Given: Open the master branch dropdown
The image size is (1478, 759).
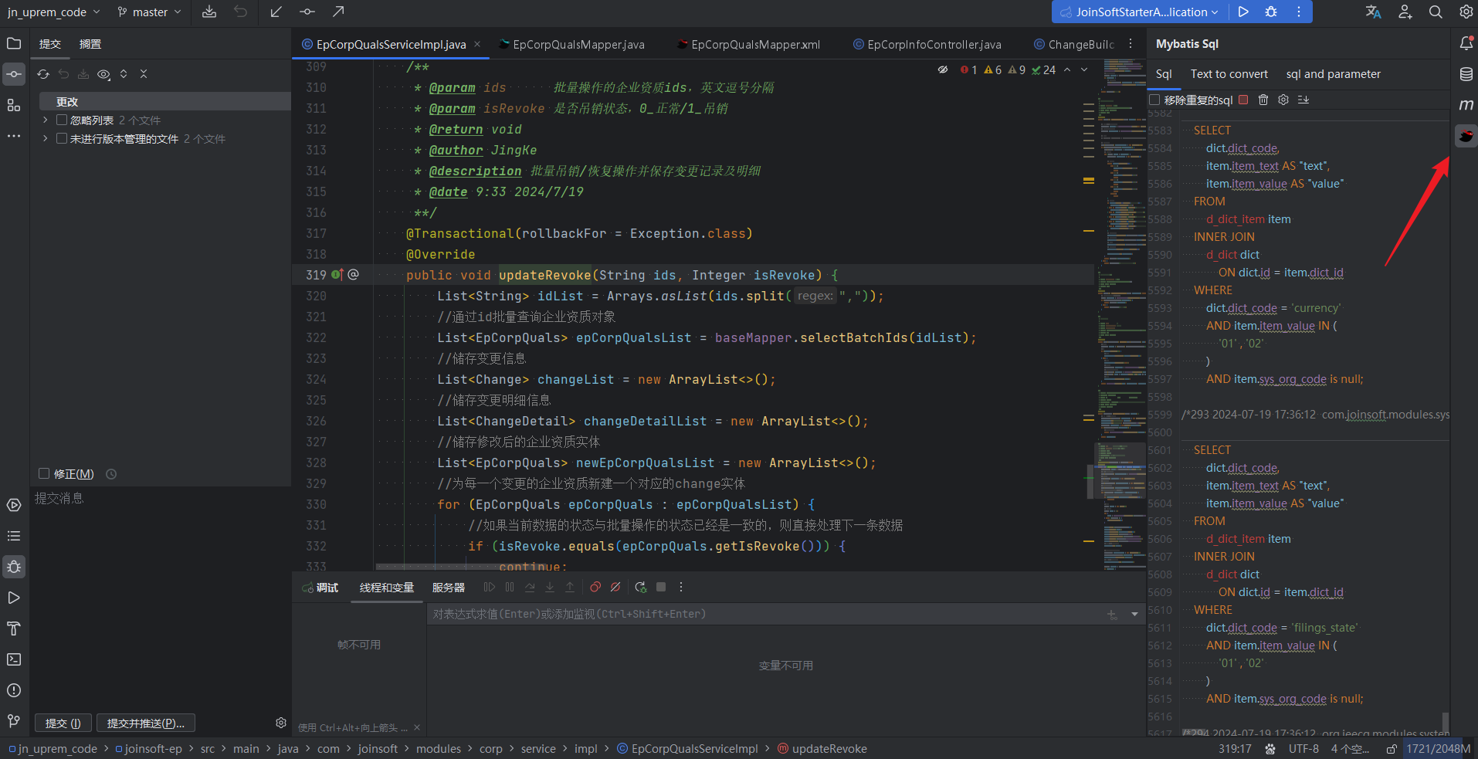Looking at the screenshot, I should pyautogui.click(x=150, y=12).
